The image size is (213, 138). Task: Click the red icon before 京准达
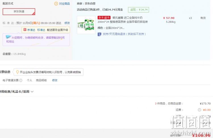pos(25,30)
